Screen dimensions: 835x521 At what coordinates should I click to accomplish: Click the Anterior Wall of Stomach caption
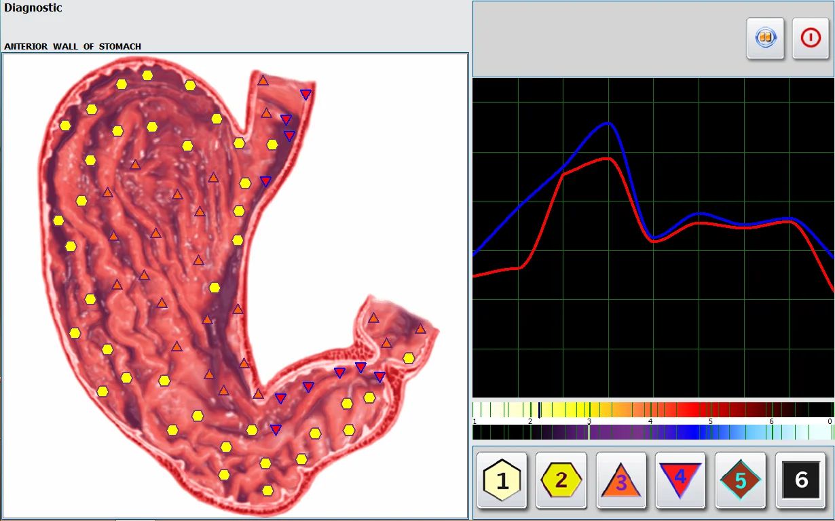tap(73, 47)
